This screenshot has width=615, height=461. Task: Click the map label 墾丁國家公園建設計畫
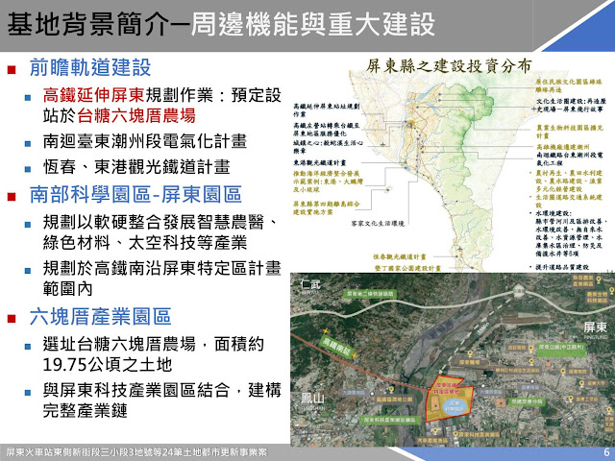(x=407, y=268)
